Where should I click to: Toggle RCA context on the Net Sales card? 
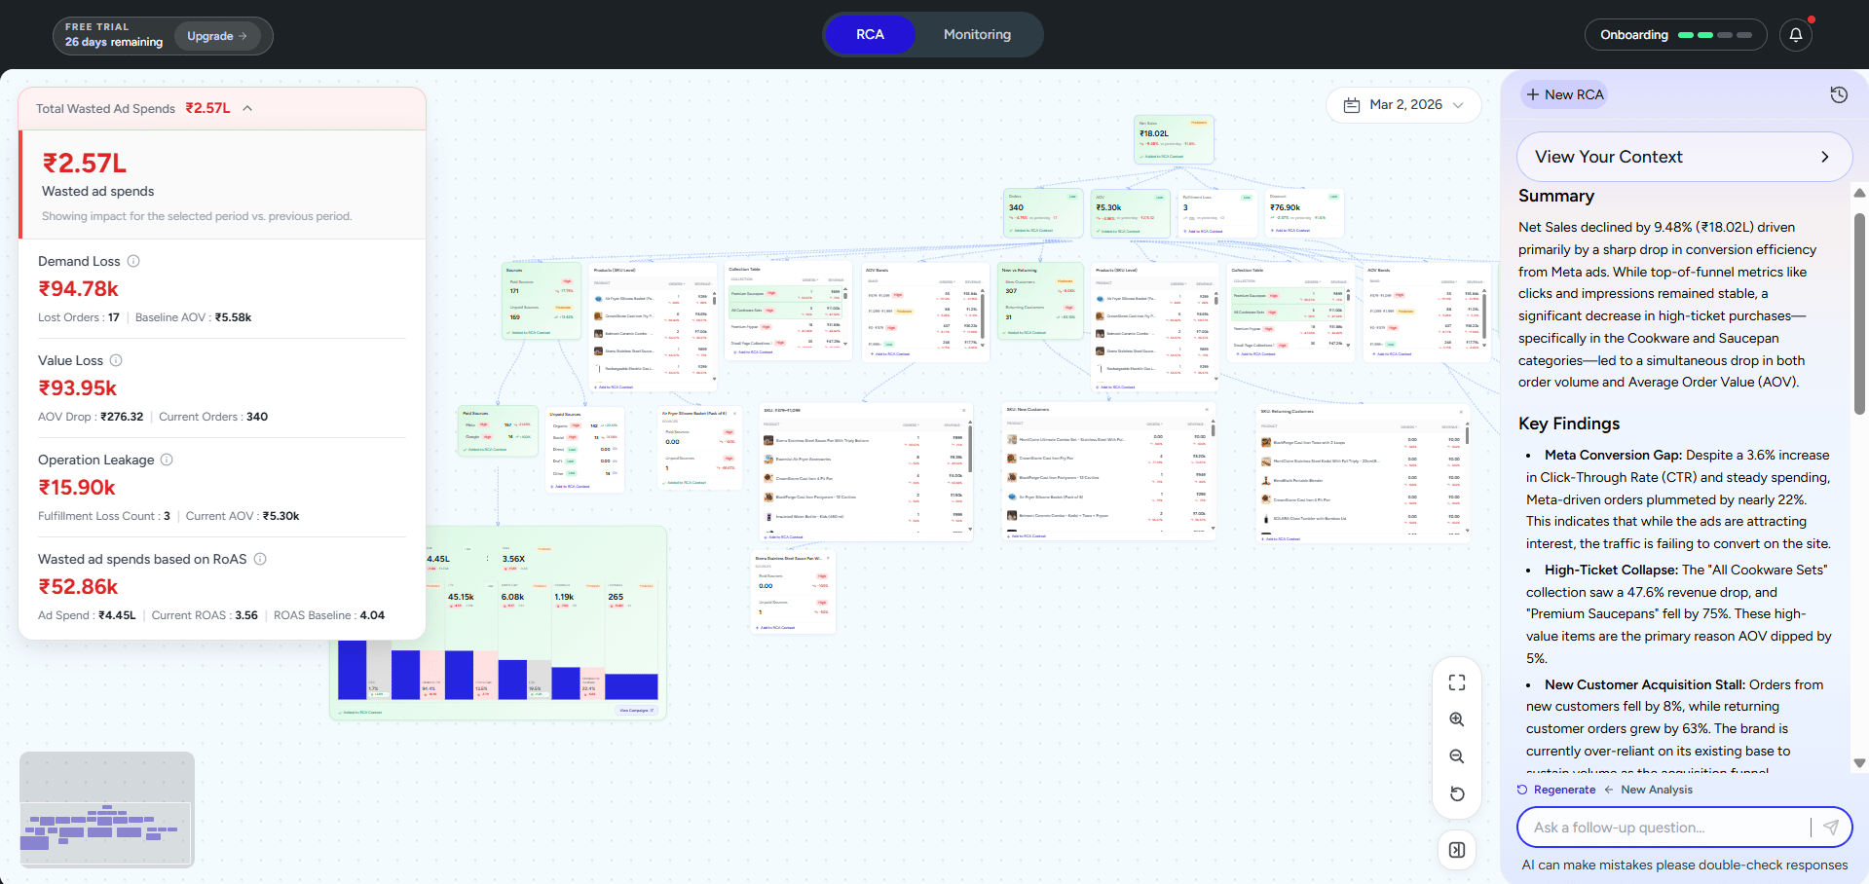[x=1163, y=156]
